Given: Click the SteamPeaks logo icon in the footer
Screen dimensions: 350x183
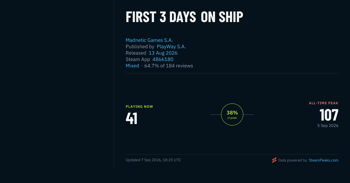Looking at the screenshot, I should 274,160.
